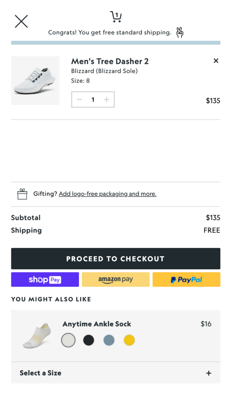View the Tree Dasher 2 product image

35,81
